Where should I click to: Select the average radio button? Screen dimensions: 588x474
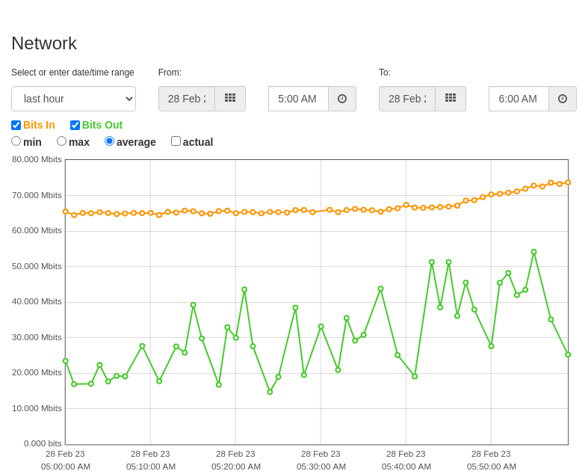109,141
